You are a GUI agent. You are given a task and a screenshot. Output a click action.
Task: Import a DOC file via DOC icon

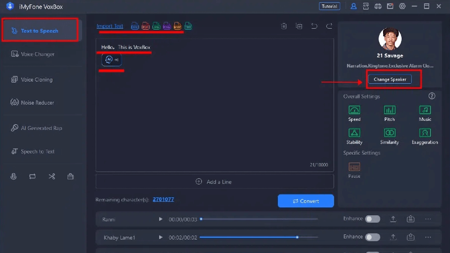[134, 26]
